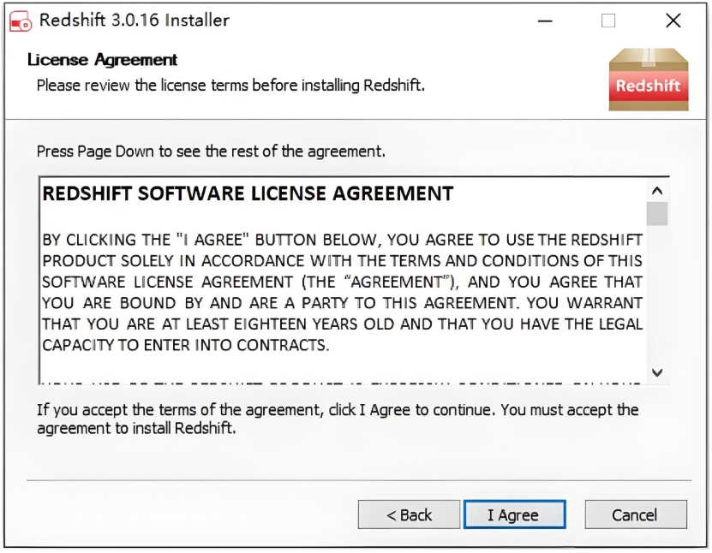Accept the license with I Agree
712x553 pixels.
point(513,514)
